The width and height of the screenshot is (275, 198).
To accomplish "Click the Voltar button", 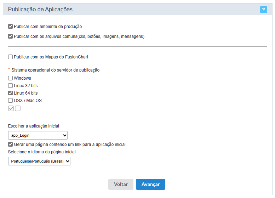I will 121,184.
